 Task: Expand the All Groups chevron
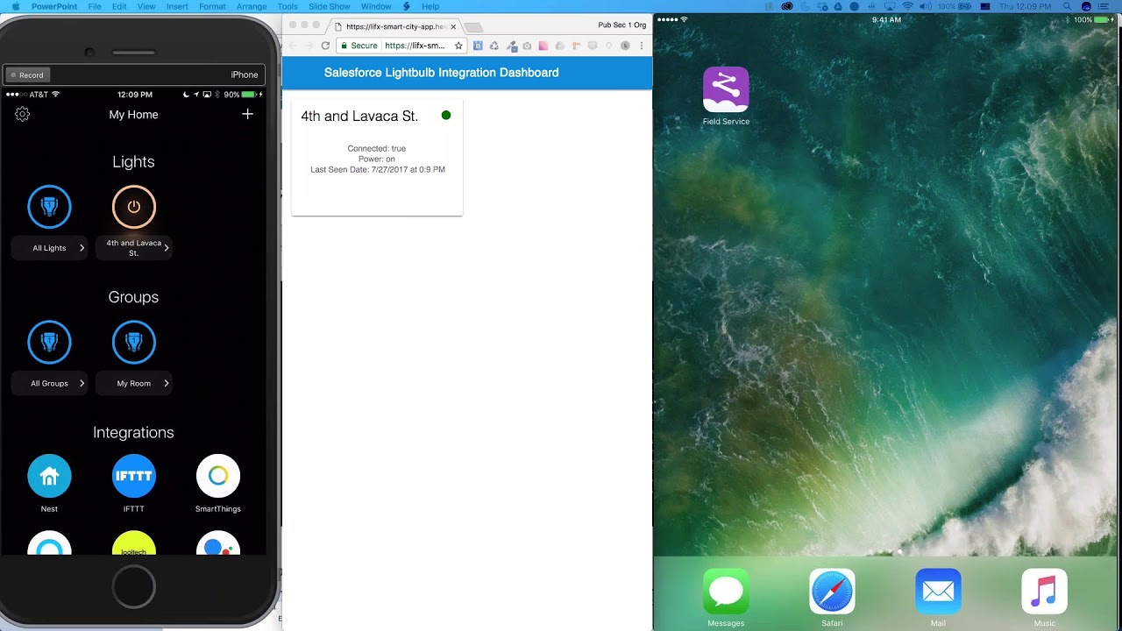[82, 383]
